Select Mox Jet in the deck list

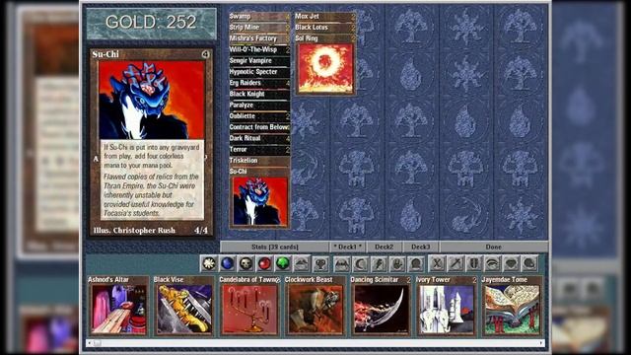coord(325,17)
